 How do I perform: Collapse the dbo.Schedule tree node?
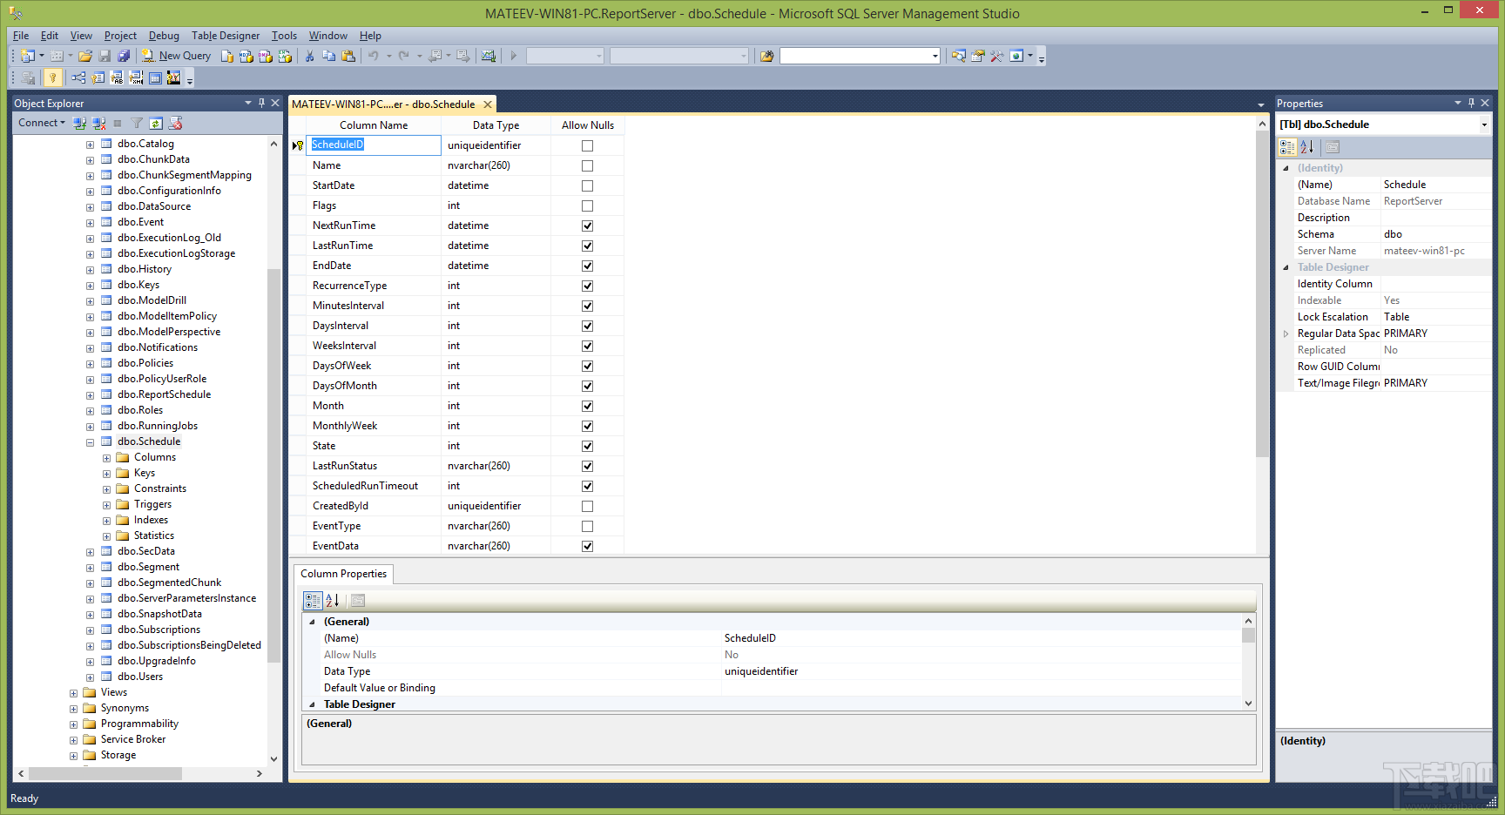coord(90,441)
